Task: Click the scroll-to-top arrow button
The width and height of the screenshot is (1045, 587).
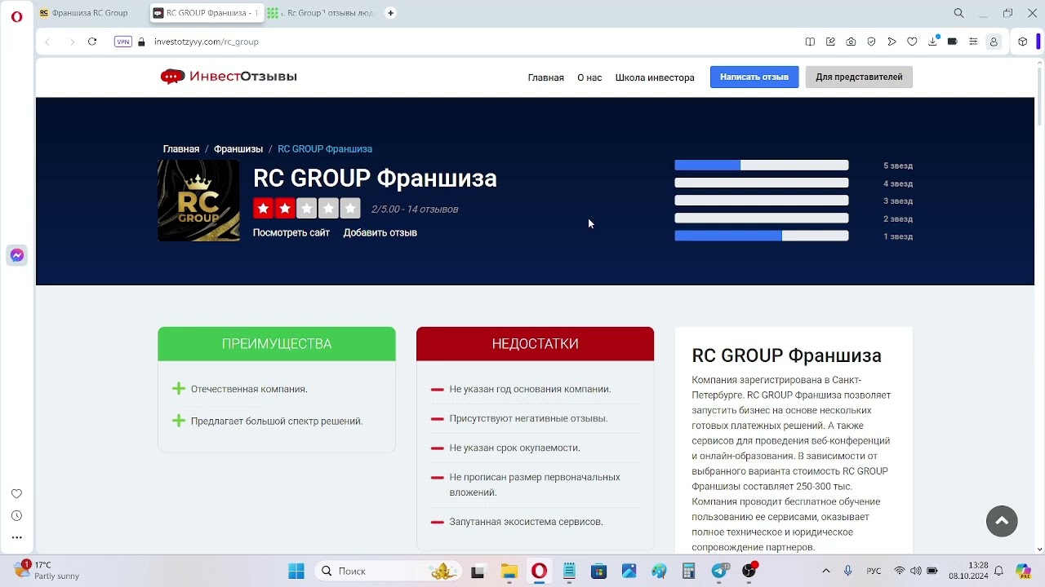Action: click(1002, 521)
